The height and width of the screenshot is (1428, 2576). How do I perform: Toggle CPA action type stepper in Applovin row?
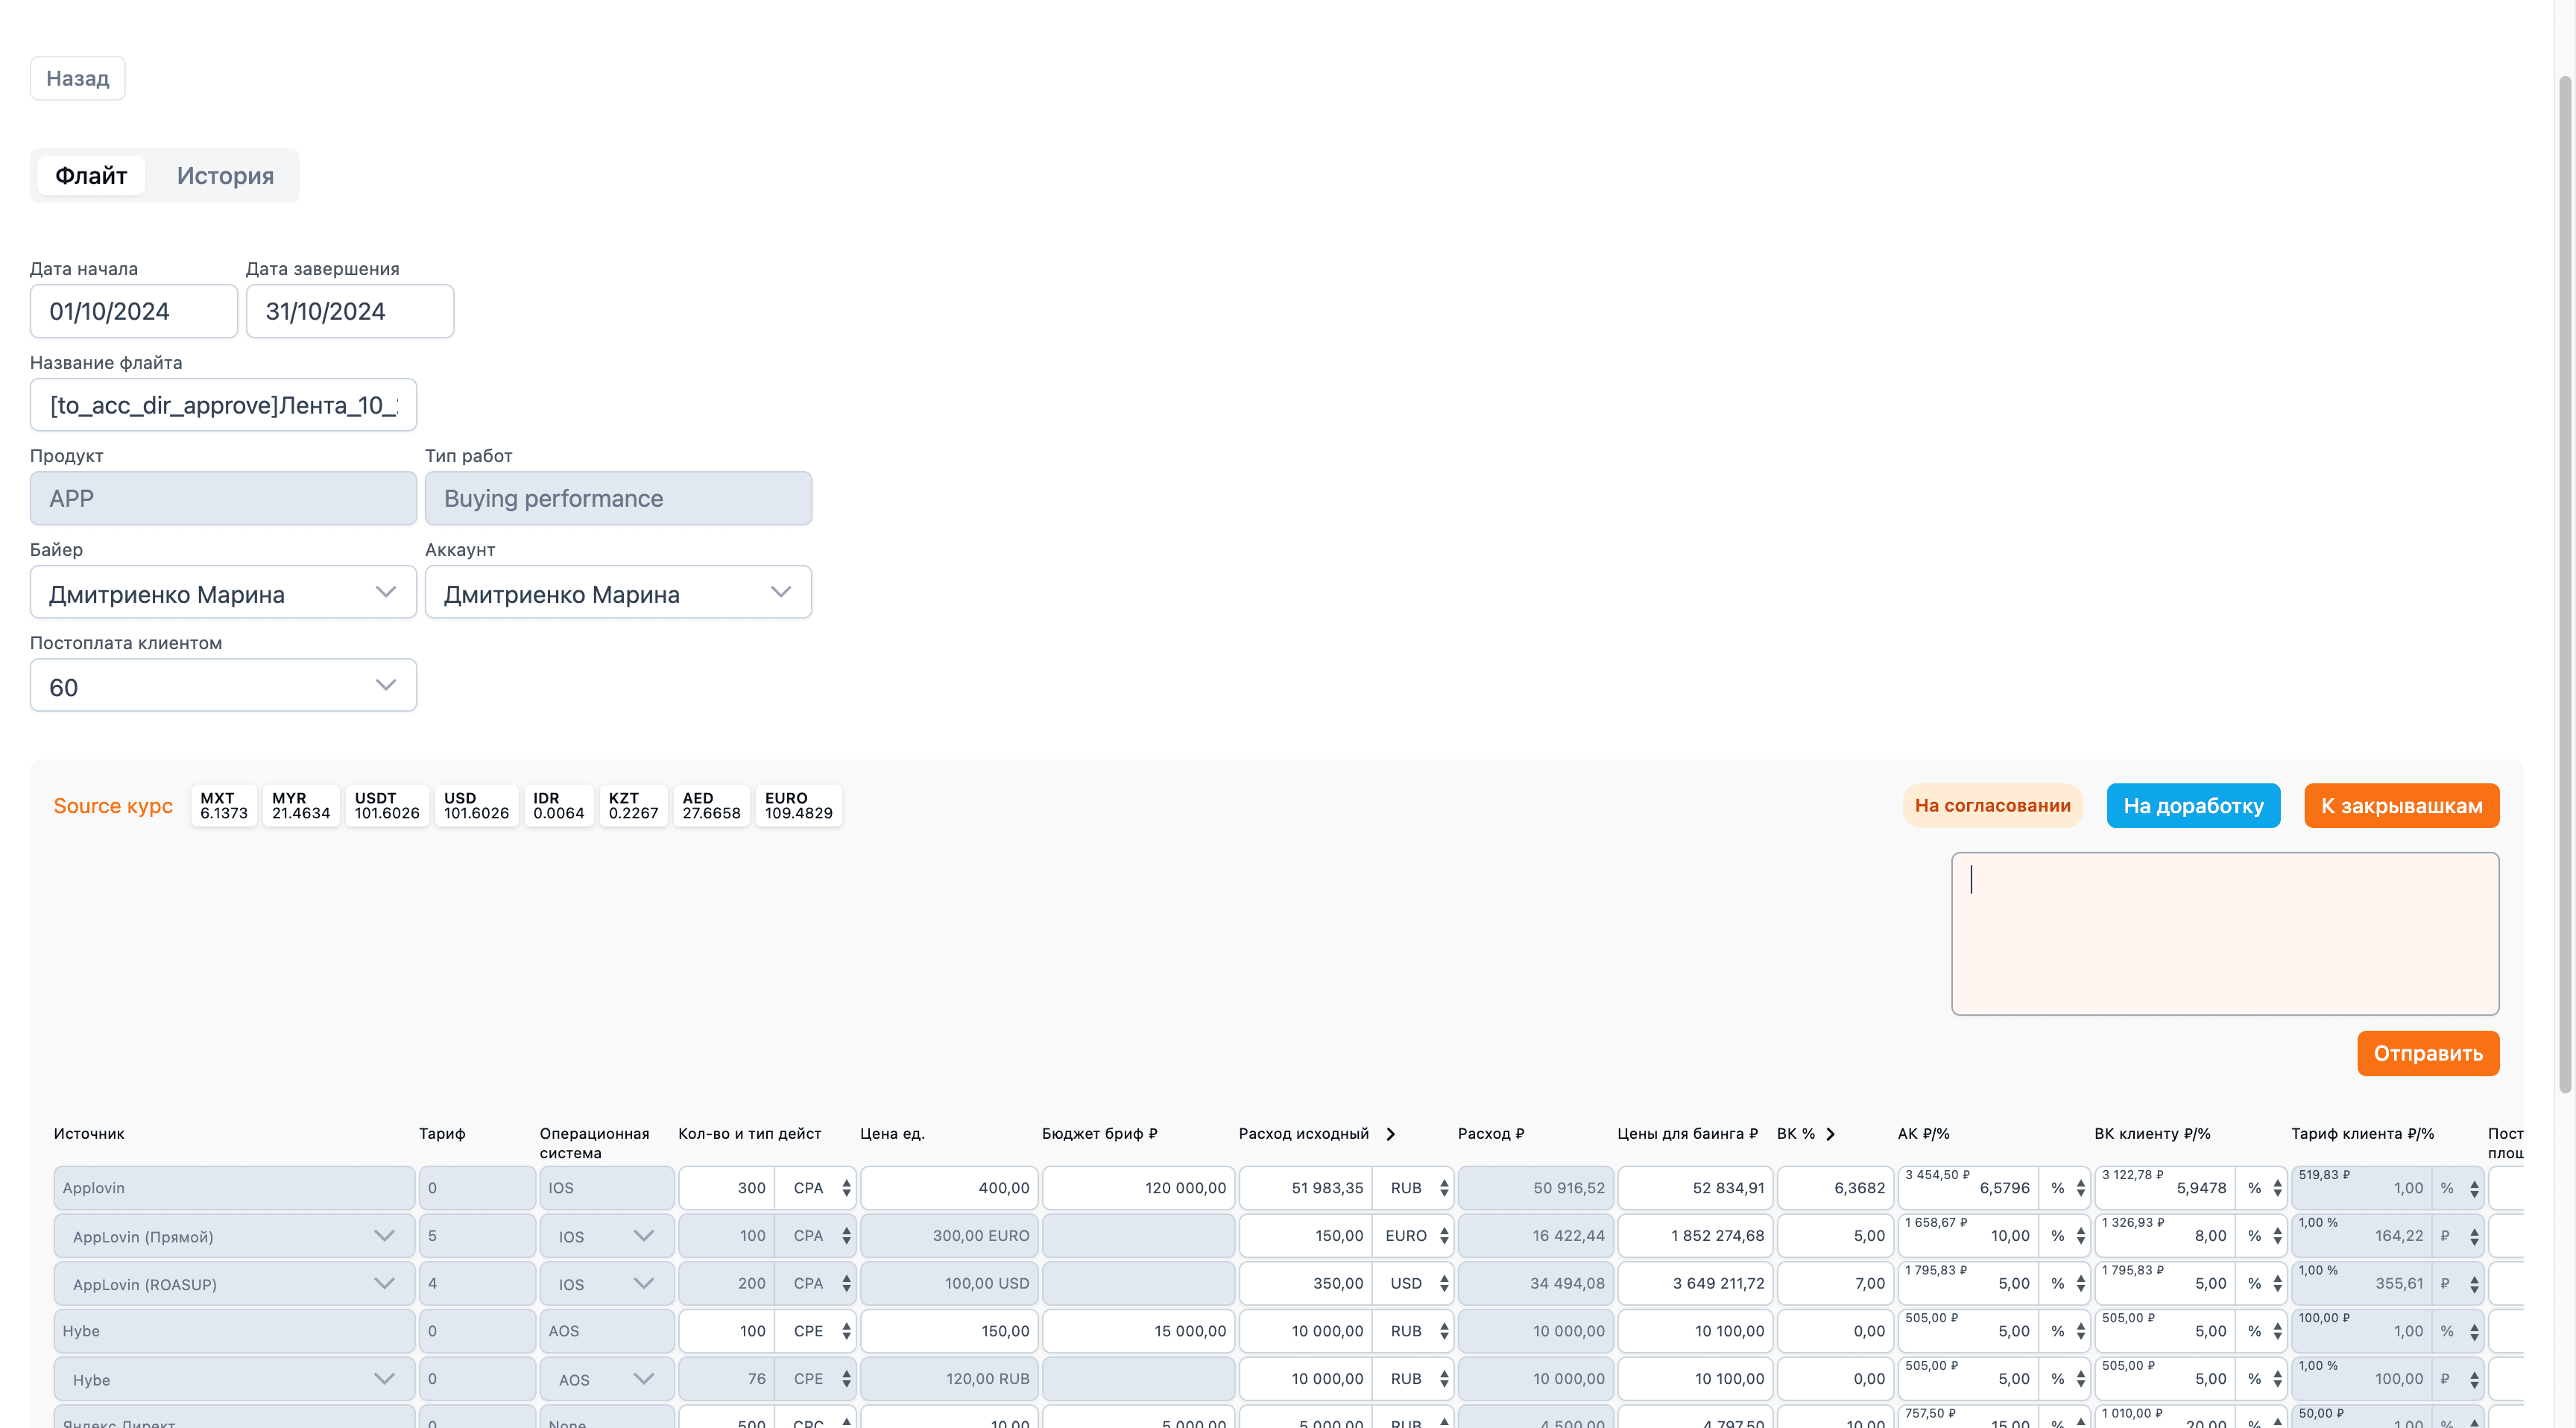pos(846,1188)
